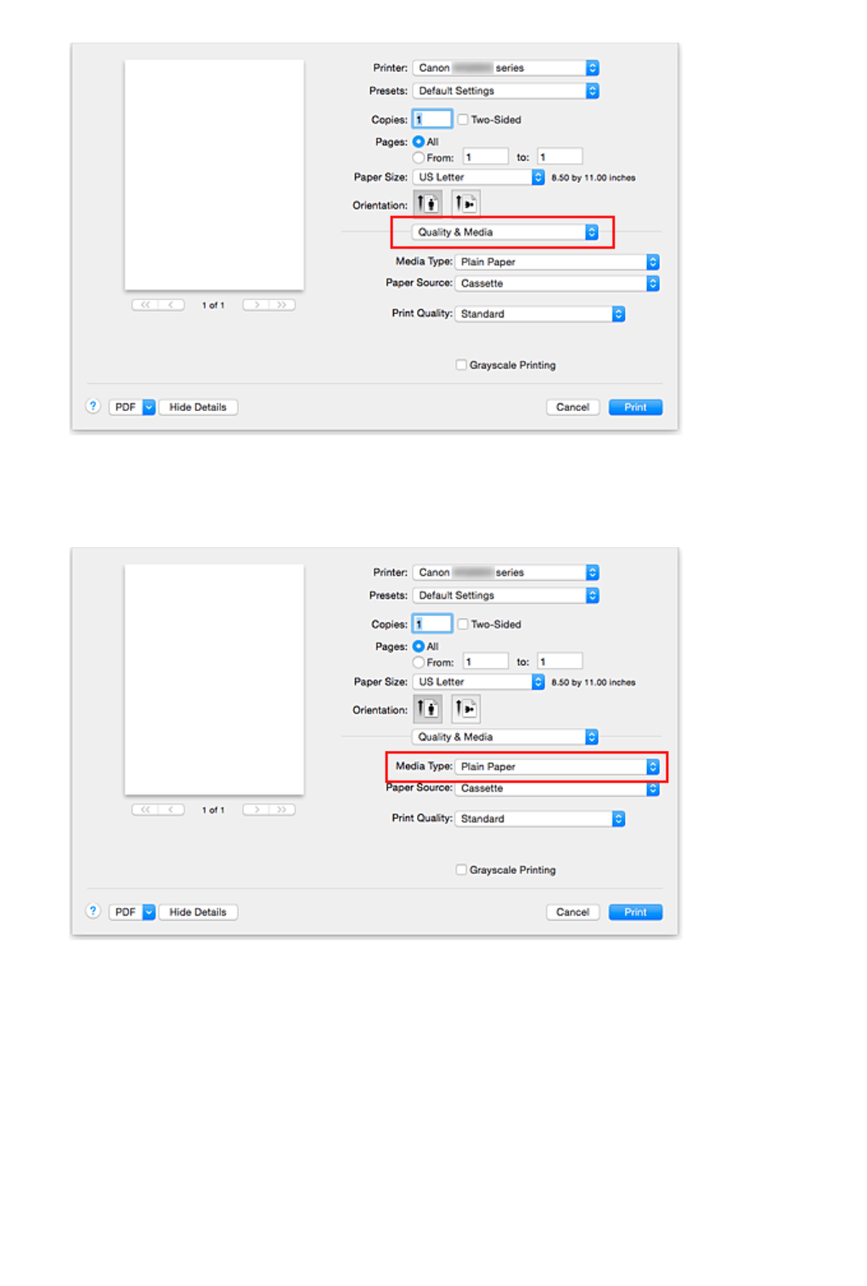
Task: Open Presets Default Settings menu in lower dialog
Action: click(x=506, y=595)
